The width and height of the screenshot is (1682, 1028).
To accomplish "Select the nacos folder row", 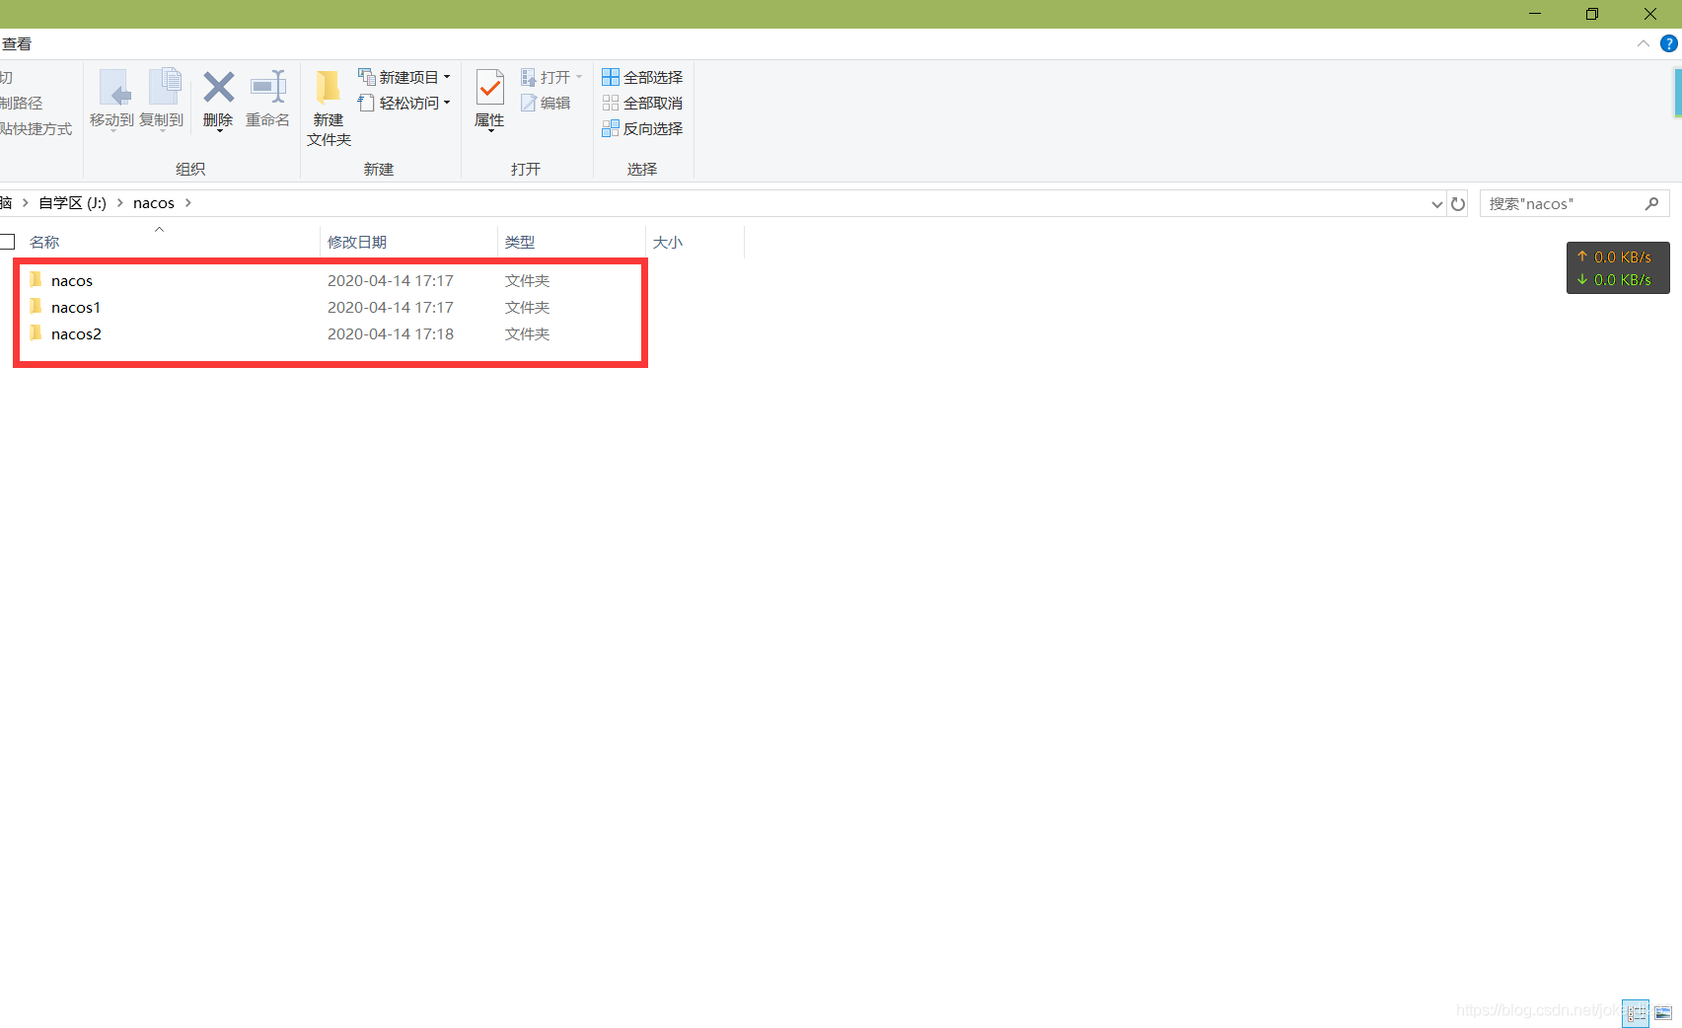I will click(333, 280).
